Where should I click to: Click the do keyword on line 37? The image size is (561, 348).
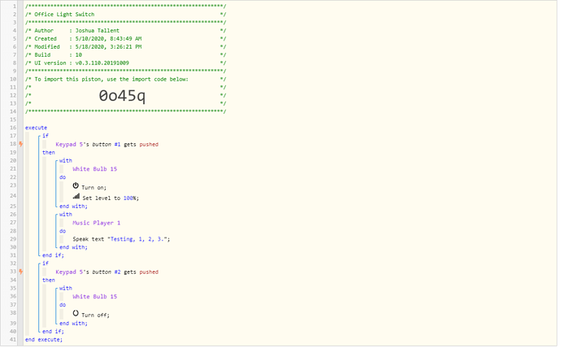coord(63,305)
